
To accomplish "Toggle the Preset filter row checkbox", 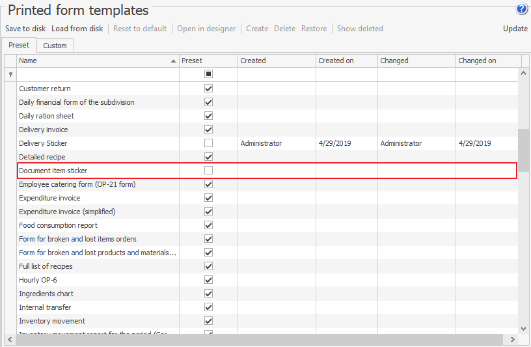I will [208, 74].
